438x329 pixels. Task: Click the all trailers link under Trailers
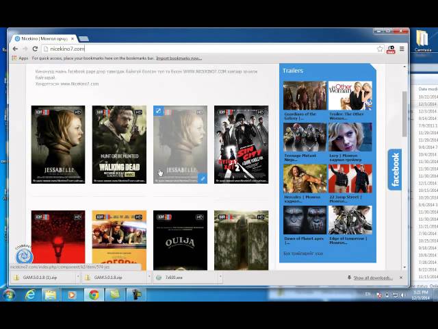[303, 254]
